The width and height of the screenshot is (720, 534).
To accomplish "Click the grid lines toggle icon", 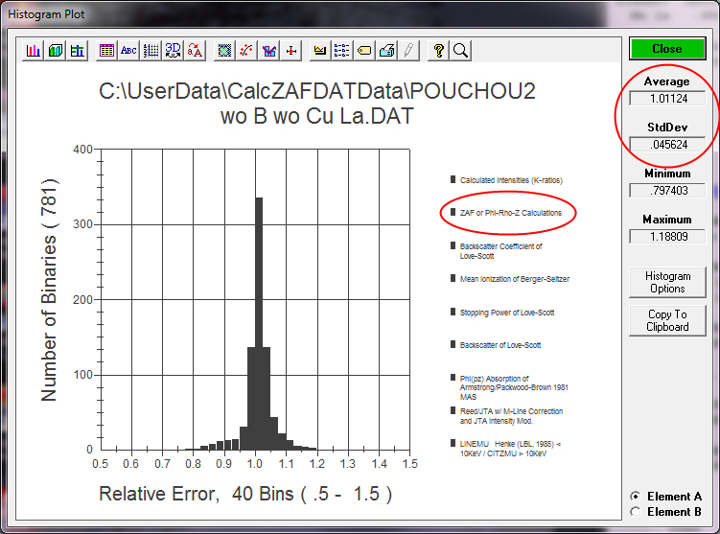I will coord(151,50).
